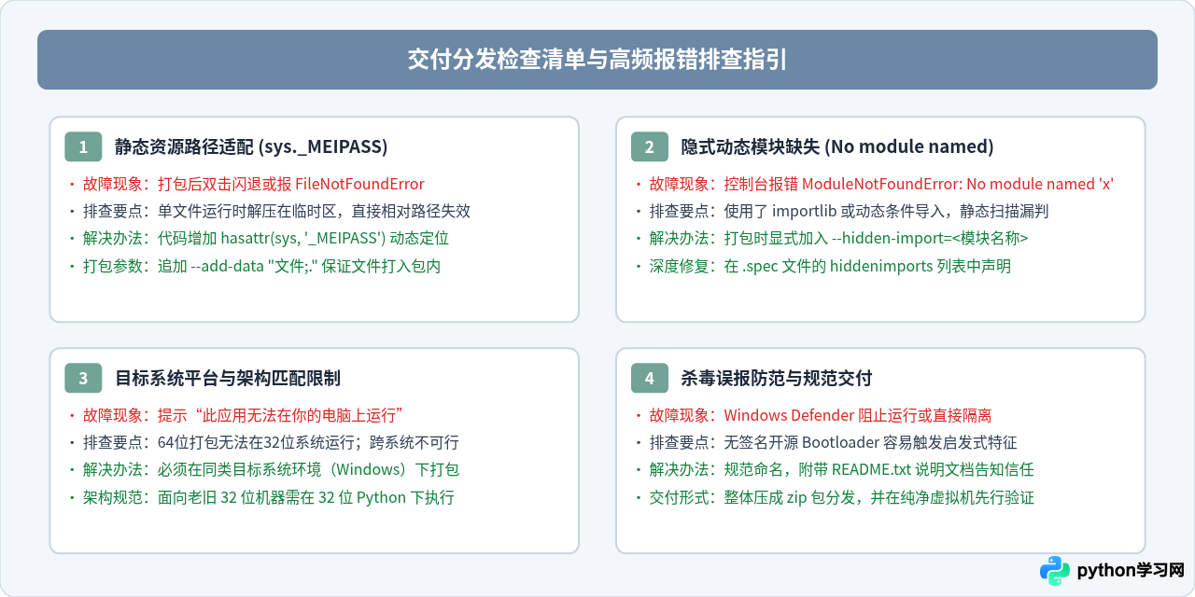Image resolution: width=1195 pixels, height=597 pixels.
Task: Click line 在 .spec 文件的 hiddenimports 列表中声明
Action: [822, 266]
